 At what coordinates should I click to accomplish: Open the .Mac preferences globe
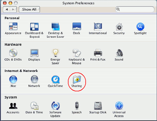pos(13,79)
